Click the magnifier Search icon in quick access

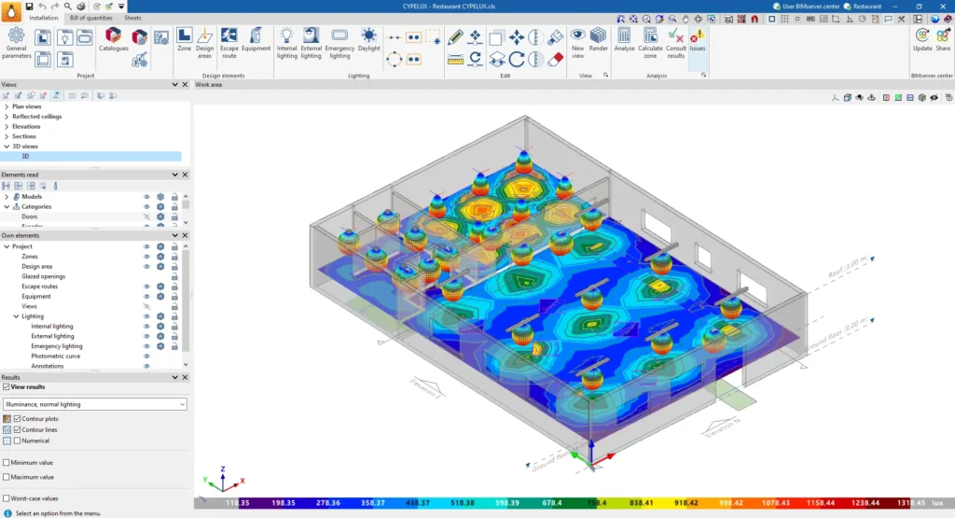67,7
